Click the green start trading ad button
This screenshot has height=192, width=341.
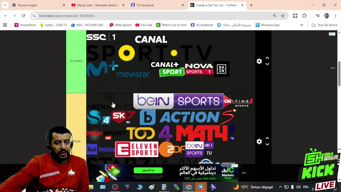point(148,170)
